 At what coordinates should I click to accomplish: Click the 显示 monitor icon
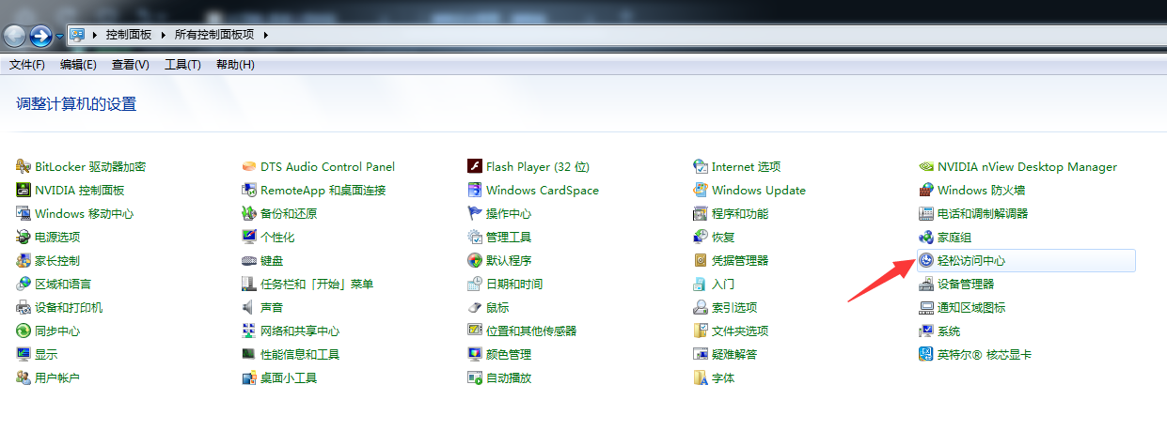coord(24,354)
